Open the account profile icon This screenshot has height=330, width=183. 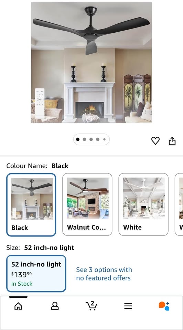(x=55, y=306)
